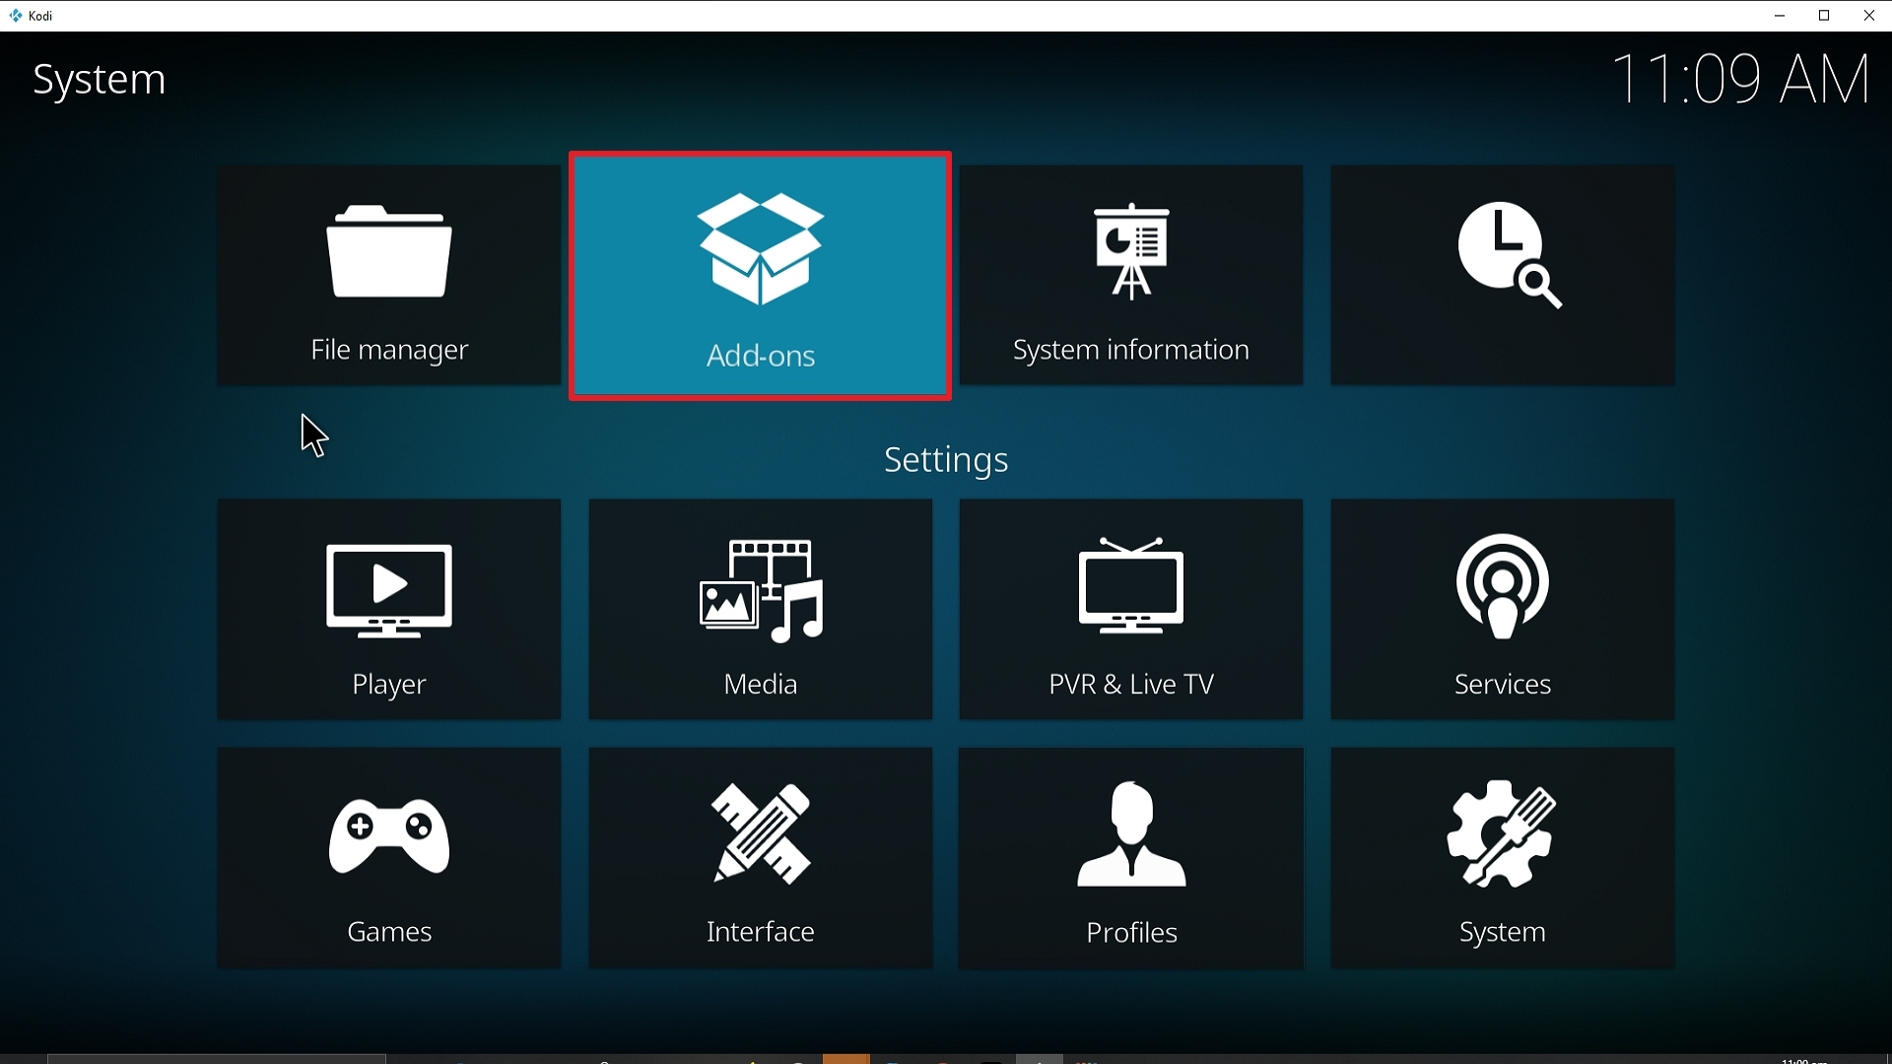Open Interface settings
Image resolution: width=1892 pixels, height=1064 pixels.
pyautogui.click(x=761, y=858)
